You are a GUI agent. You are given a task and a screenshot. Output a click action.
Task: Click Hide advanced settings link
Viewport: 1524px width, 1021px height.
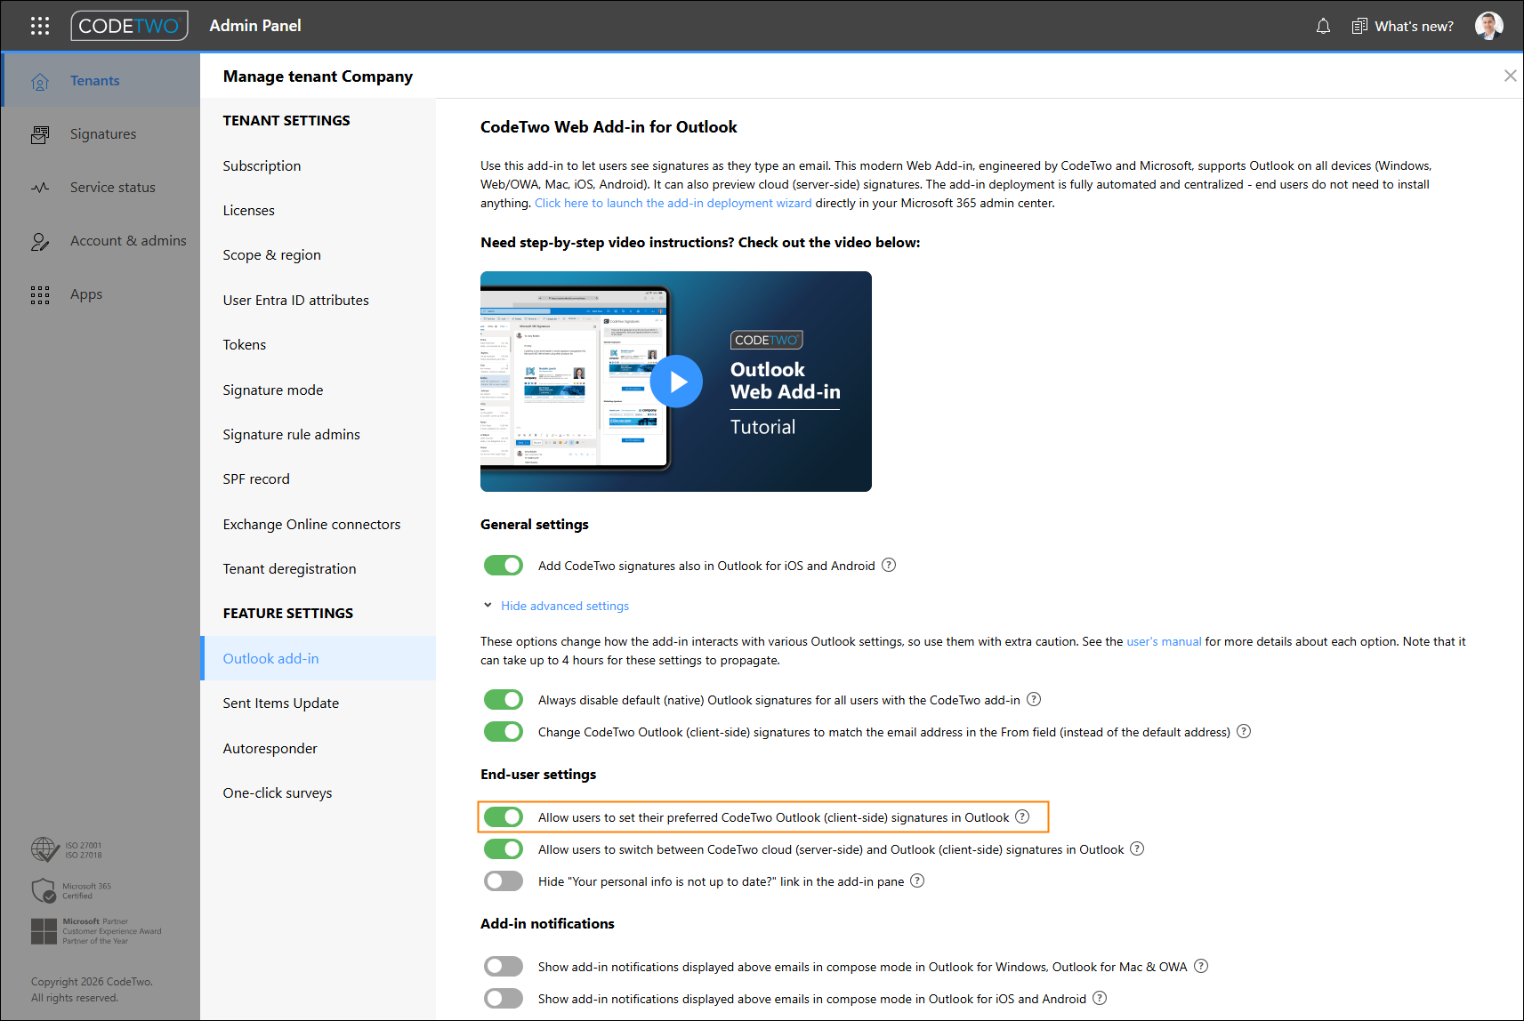pos(565,606)
